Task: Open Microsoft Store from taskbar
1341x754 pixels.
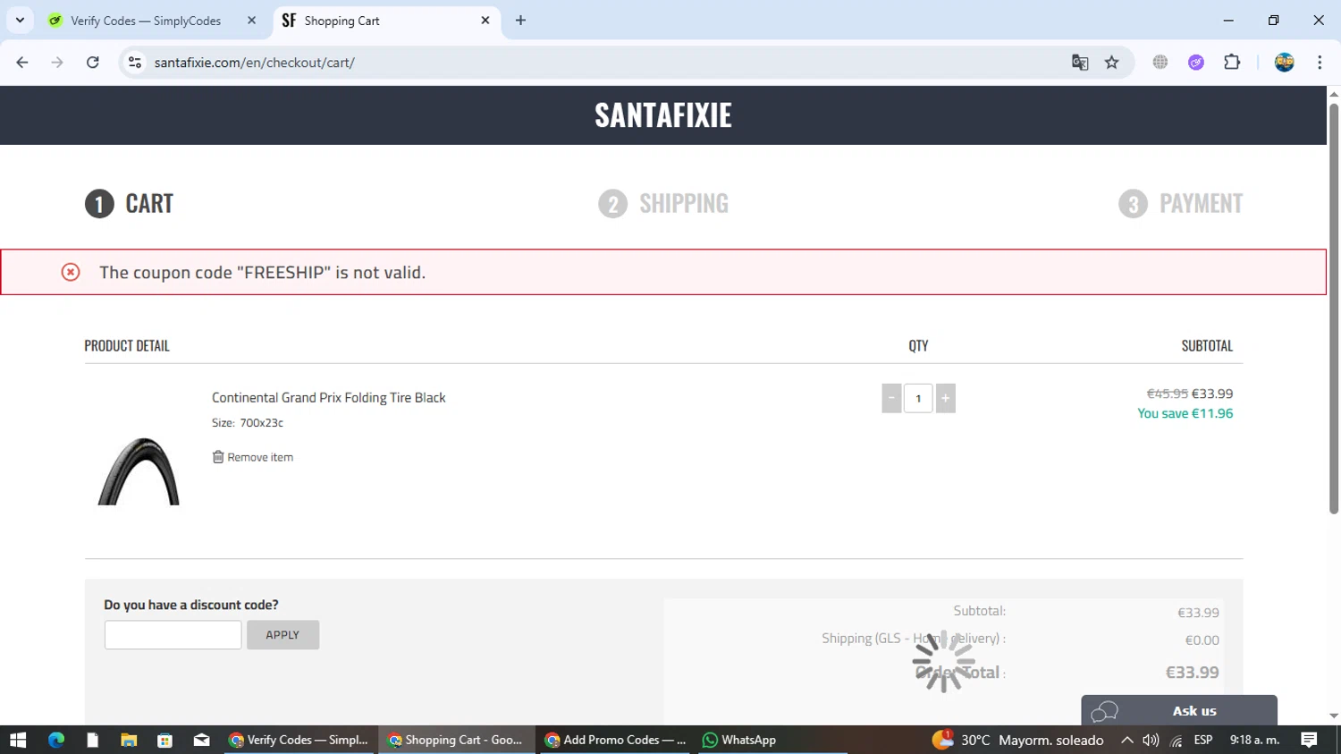Action: 164,740
